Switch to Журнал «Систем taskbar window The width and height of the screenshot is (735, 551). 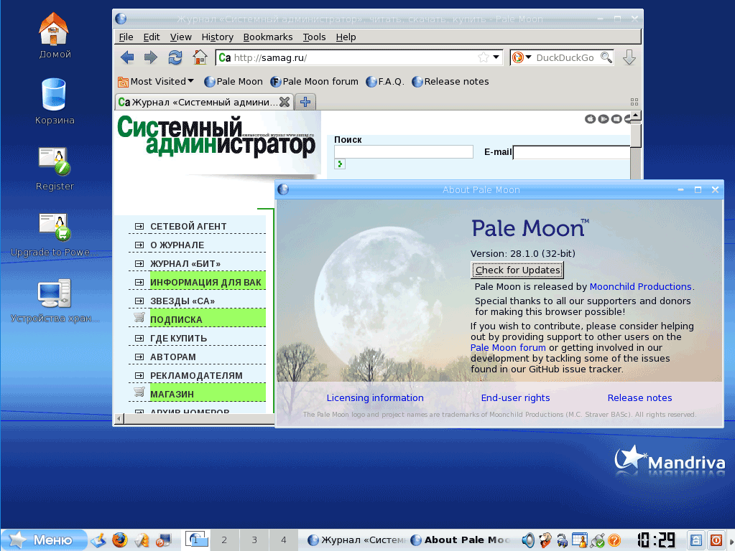coord(356,540)
